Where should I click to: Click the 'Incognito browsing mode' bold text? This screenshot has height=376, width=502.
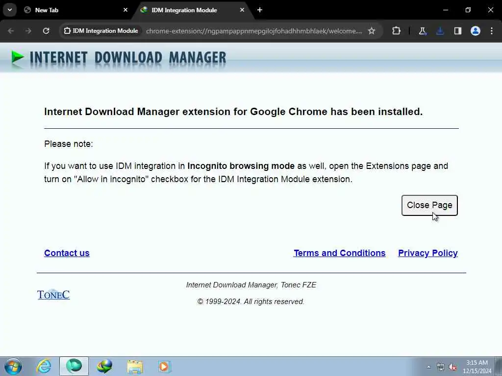241,166
